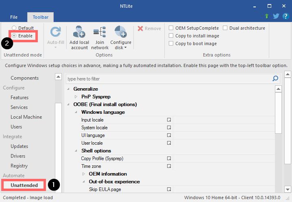Click the edit icon for Time zone
The width and height of the screenshot is (292, 202).
click(169, 166)
